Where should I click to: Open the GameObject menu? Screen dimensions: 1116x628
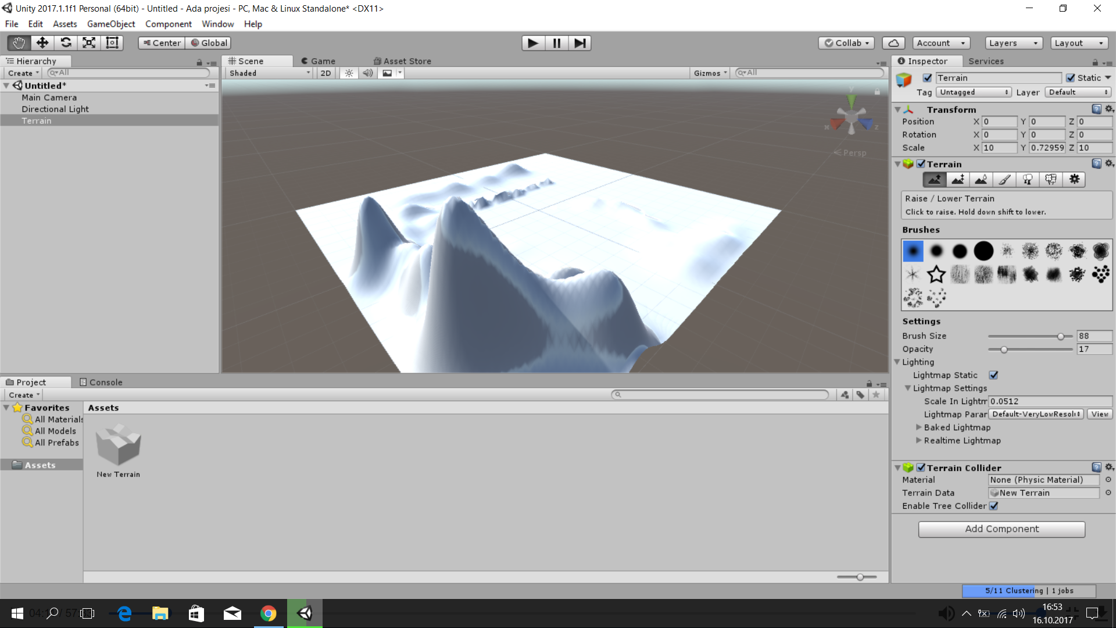[111, 24]
